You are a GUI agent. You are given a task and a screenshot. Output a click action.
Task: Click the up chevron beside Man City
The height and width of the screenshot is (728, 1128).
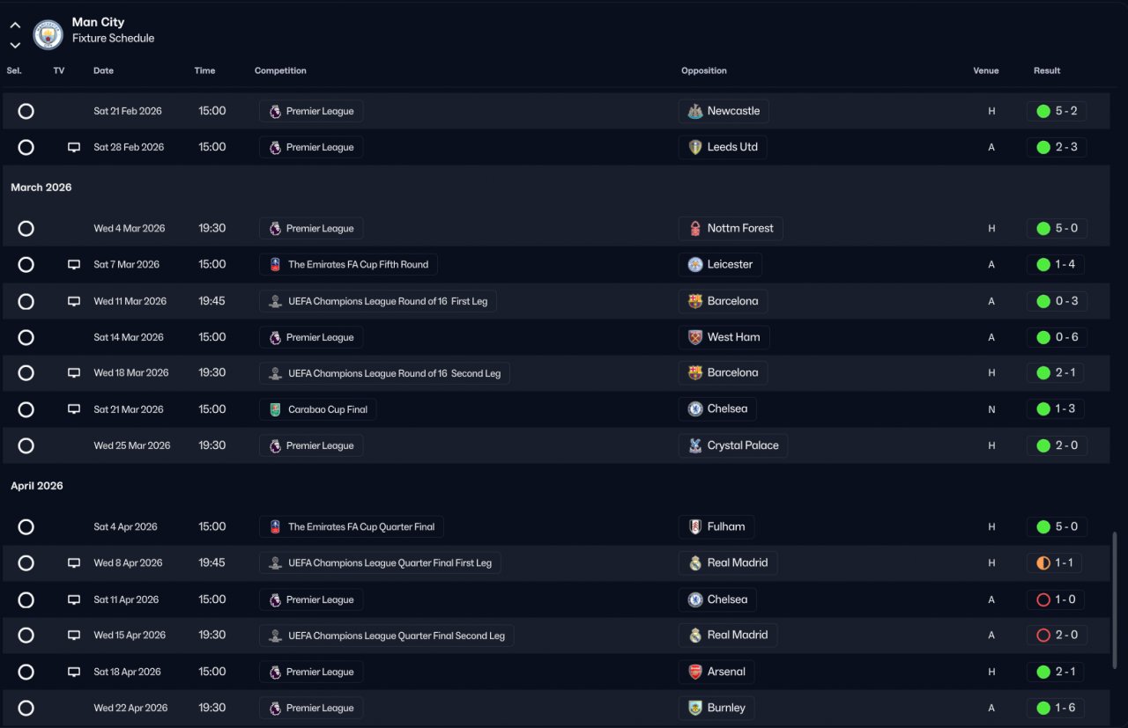15,26
